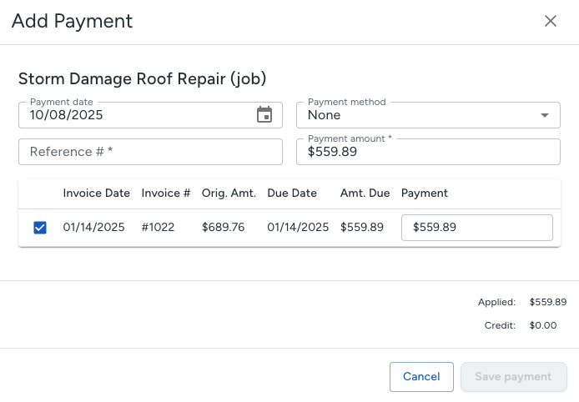This screenshot has height=402, width=579.
Task: Click the Due Date column header
Action: click(x=292, y=193)
